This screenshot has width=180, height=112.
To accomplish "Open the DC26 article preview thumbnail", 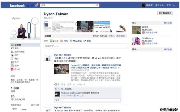I will click(x=62, y=69).
